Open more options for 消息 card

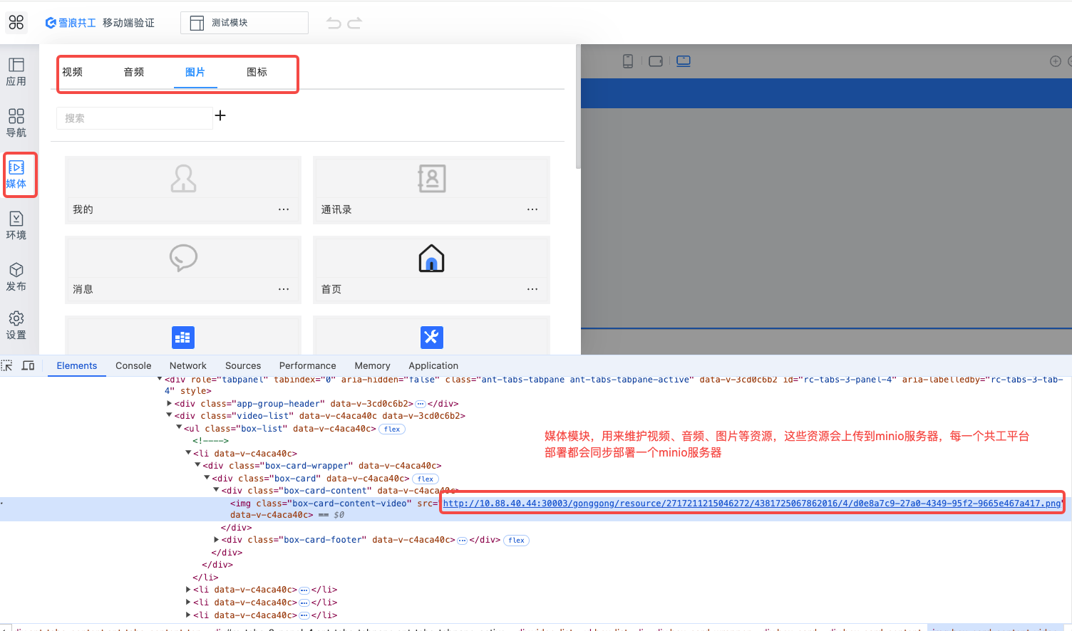[x=284, y=289]
